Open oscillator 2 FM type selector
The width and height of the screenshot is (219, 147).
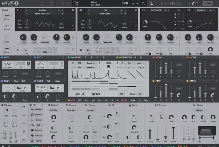[x=105, y=10]
